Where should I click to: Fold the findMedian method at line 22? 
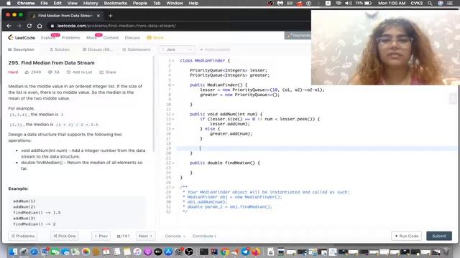point(173,163)
